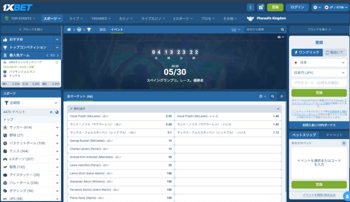This screenshot has width=350, height=202.
Task: Select draw odds 3.395
Action: tap(31, 84)
